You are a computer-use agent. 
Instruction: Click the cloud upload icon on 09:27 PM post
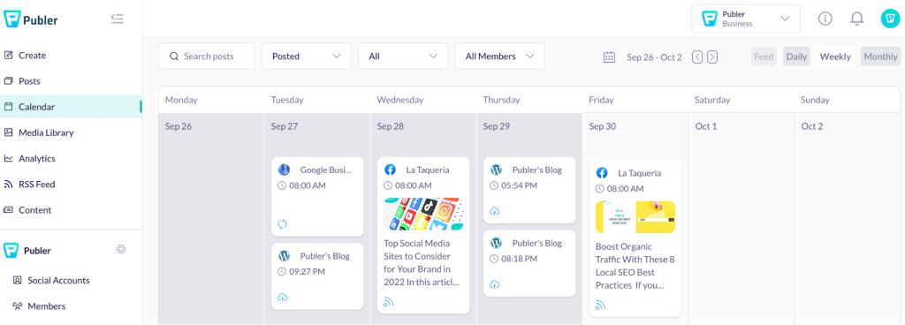pyautogui.click(x=283, y=298)
